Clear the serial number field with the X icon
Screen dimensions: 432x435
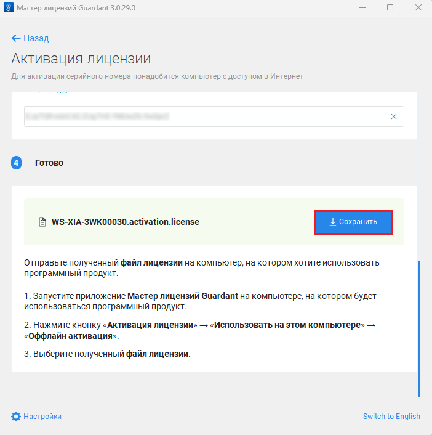(x=394, y=116)
